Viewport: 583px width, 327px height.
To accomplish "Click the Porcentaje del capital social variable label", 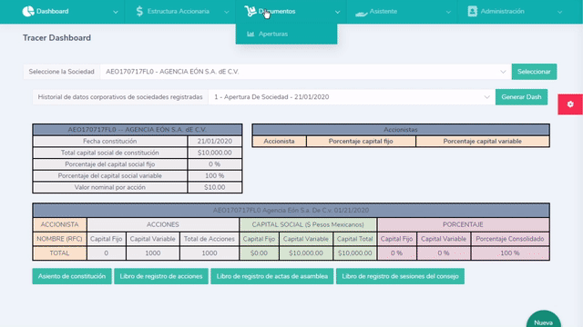I will click(x=109, y=175).
